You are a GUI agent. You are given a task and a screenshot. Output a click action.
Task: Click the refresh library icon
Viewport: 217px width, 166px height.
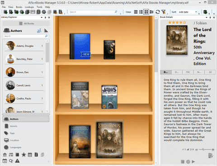tap(158, 12)
